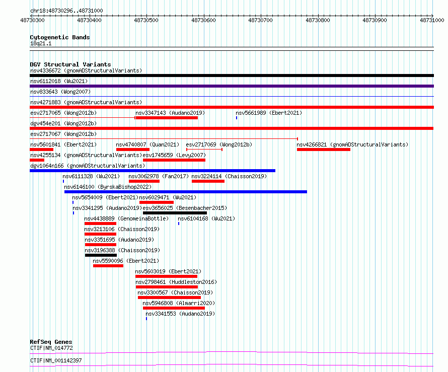
Task: Click the red bar under nsv4266821
Action: 324,150
